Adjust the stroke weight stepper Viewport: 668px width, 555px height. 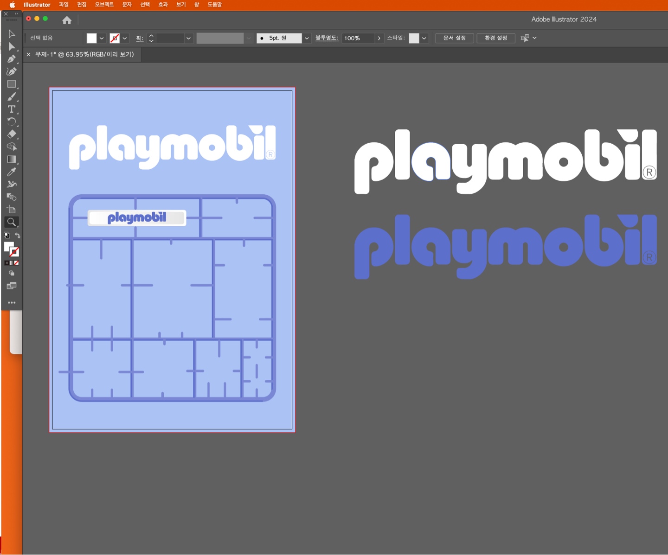click(151, 38)
